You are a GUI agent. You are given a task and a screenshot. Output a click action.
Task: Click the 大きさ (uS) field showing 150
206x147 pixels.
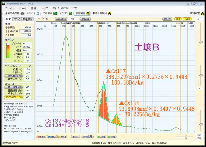[28, 72]
